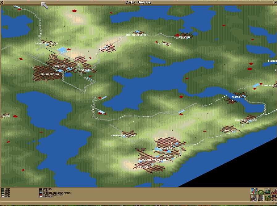This screenshot has width=277, height=206.
Task: Click the Südfurt am Main town label
Action: 50,74
